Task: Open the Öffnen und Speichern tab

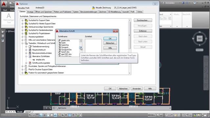Action: (43, 12)
